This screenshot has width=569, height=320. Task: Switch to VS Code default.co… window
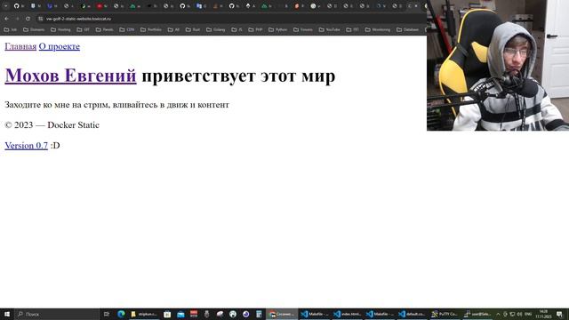tap(412, 314)
